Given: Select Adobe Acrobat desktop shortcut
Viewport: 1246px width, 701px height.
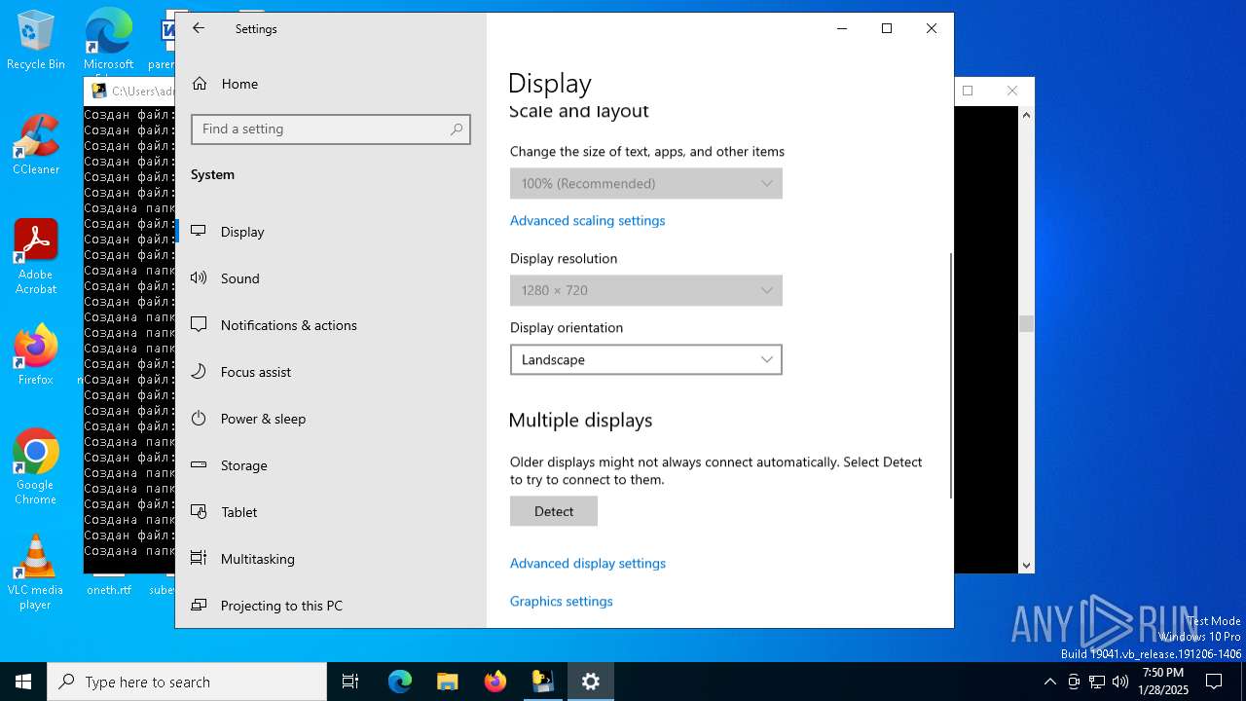Looking at the screenshot, I should click(36, 257).
